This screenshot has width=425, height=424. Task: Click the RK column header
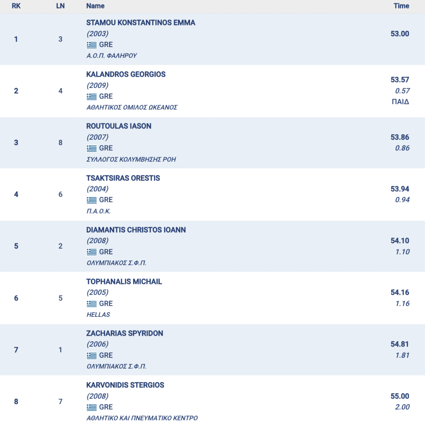click(16, 6)
